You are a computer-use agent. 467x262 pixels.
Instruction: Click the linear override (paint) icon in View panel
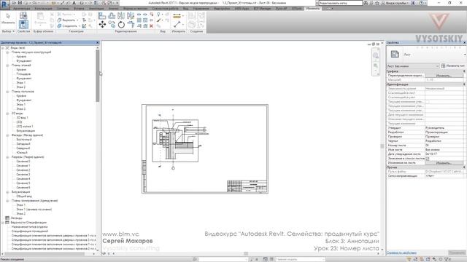click(x=159, y=20)
